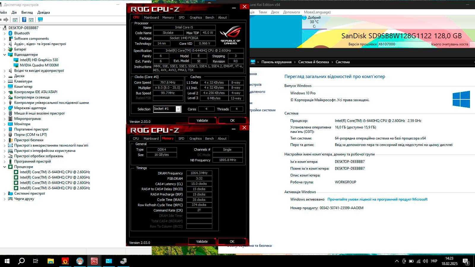The width and height of the screenshot is (475, 267).
Task: Click the computer icon in Control Panel breadcrumb
Action: pyautogui.click(x=253, y=62)
